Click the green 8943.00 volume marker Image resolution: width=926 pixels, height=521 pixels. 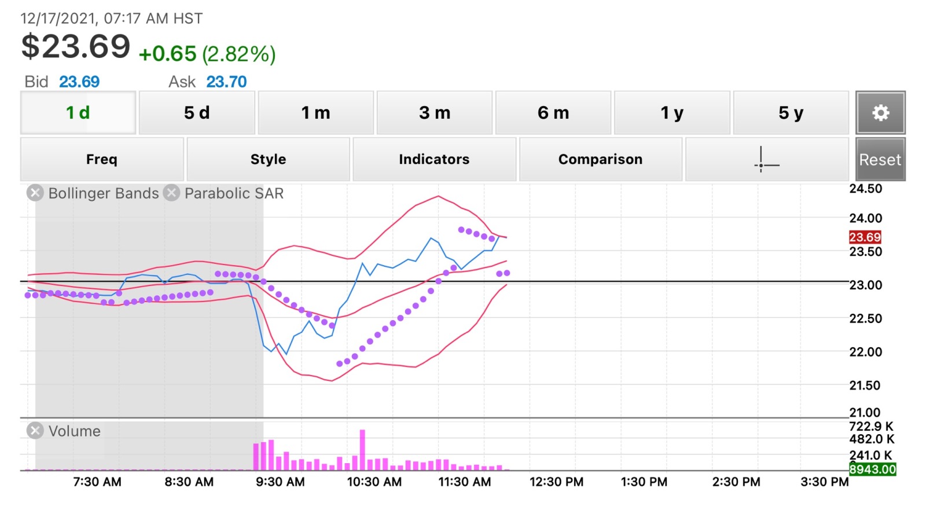872,469
